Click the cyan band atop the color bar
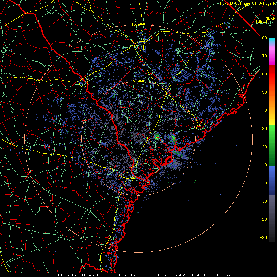277x277 pixels. click(x=272, y=41)
